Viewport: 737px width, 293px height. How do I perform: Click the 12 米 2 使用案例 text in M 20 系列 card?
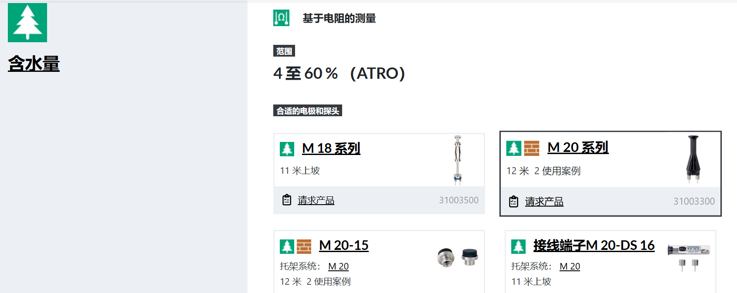pyautogui.click(x=543, y=171)
